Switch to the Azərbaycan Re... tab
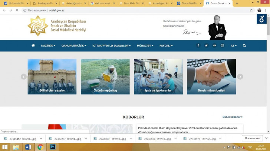This screenshot has height=151, width=270. pyautogui.click(x=45, y=3)
